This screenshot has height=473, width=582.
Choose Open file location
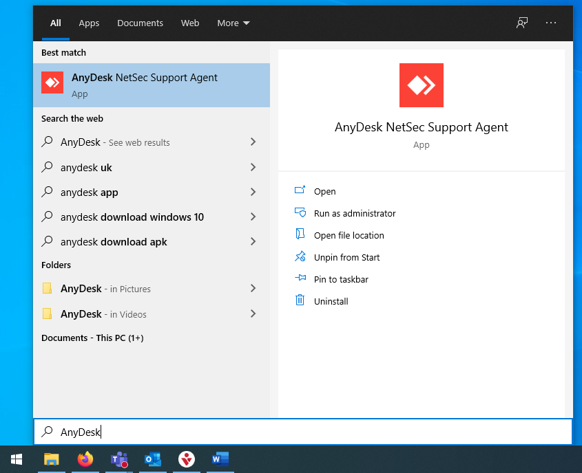[x=349, y=236]
